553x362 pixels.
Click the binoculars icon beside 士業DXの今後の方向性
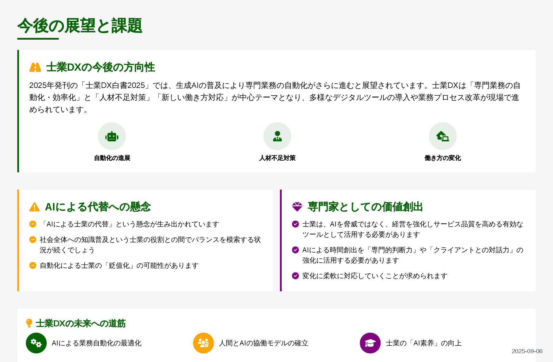tap(35, 67)
